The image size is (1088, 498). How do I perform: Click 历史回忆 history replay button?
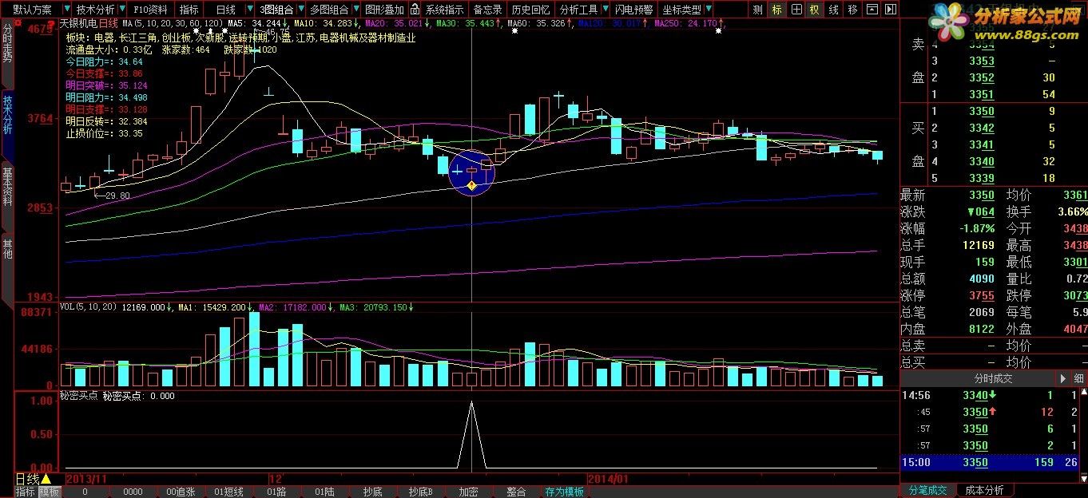(530, 10)
